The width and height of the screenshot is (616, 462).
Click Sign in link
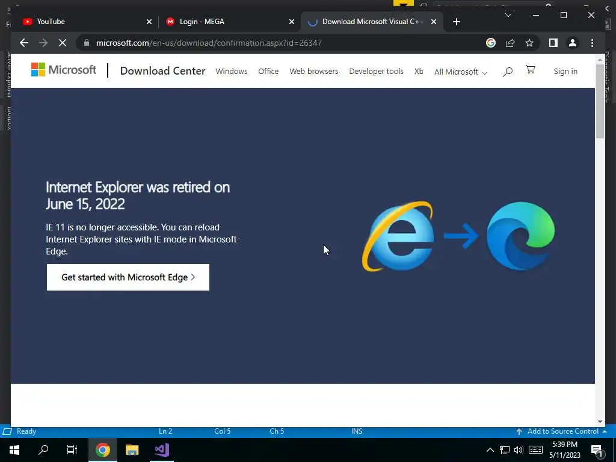[565, 71]
